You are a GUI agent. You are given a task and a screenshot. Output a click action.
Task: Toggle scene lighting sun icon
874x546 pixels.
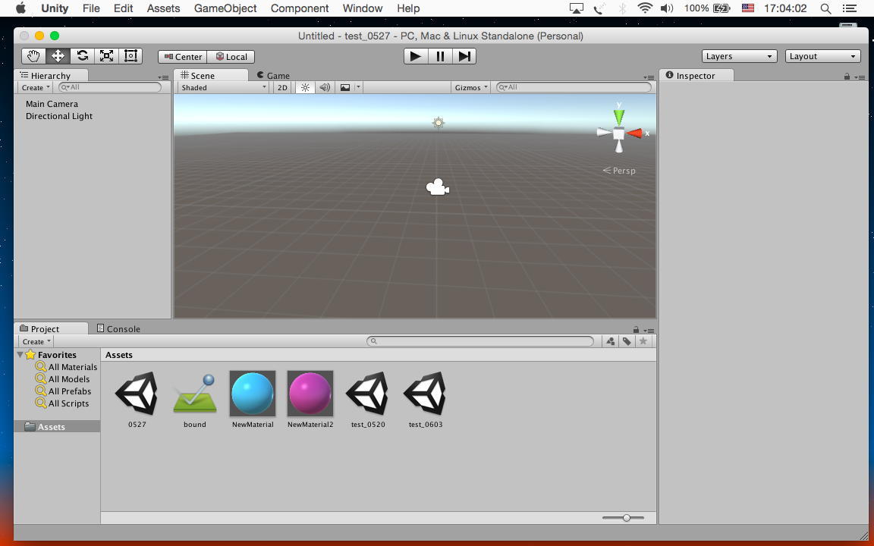click(305, 87)
